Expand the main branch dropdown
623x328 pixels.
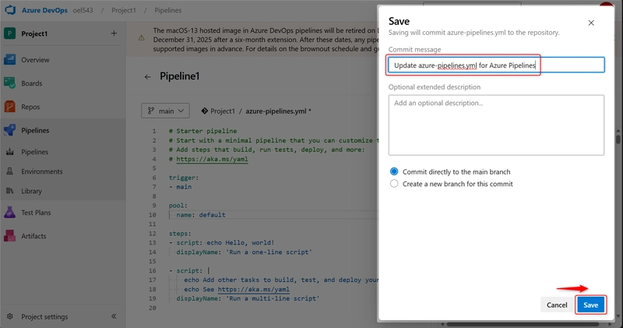[x=166, y=111]
